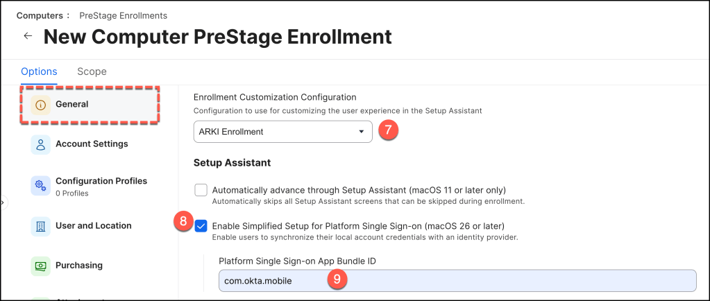Open the ARKI Enrollment dropdown

[283, 131]
